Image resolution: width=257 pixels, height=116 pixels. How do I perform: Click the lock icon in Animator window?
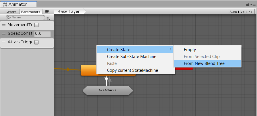(x=248, y=5)
